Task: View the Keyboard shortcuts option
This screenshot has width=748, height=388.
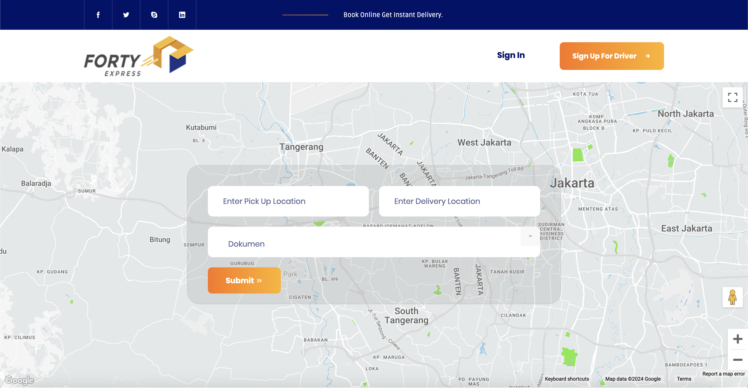Action: coord(567,379)
